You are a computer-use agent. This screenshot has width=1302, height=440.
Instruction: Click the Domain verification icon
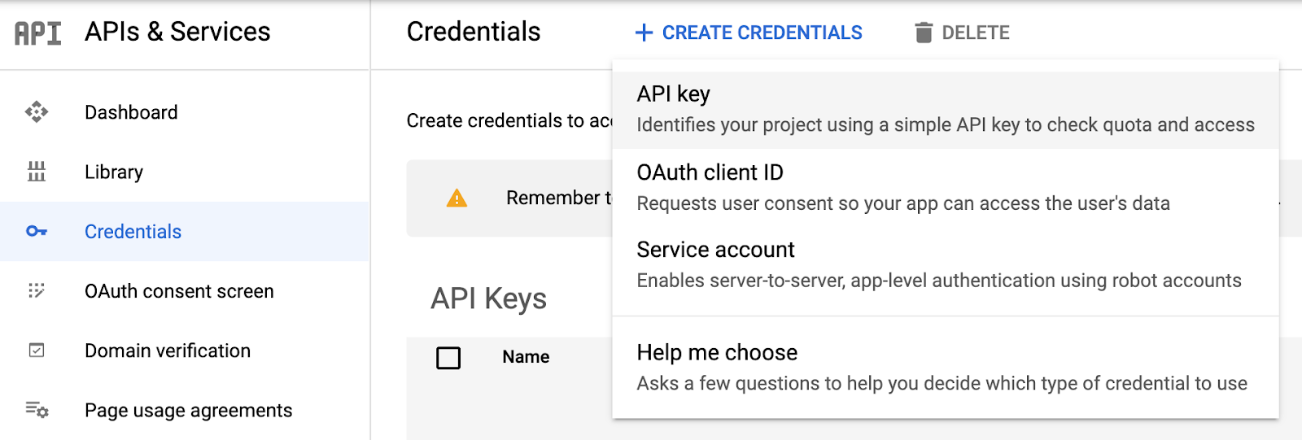click(37, 351)
